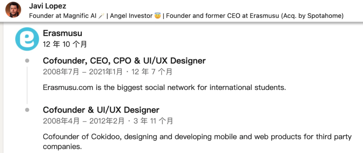Click the "Acq. by Spotahome" part of headline
Viewport: 363px width, 153px height.
pos(312,16)
